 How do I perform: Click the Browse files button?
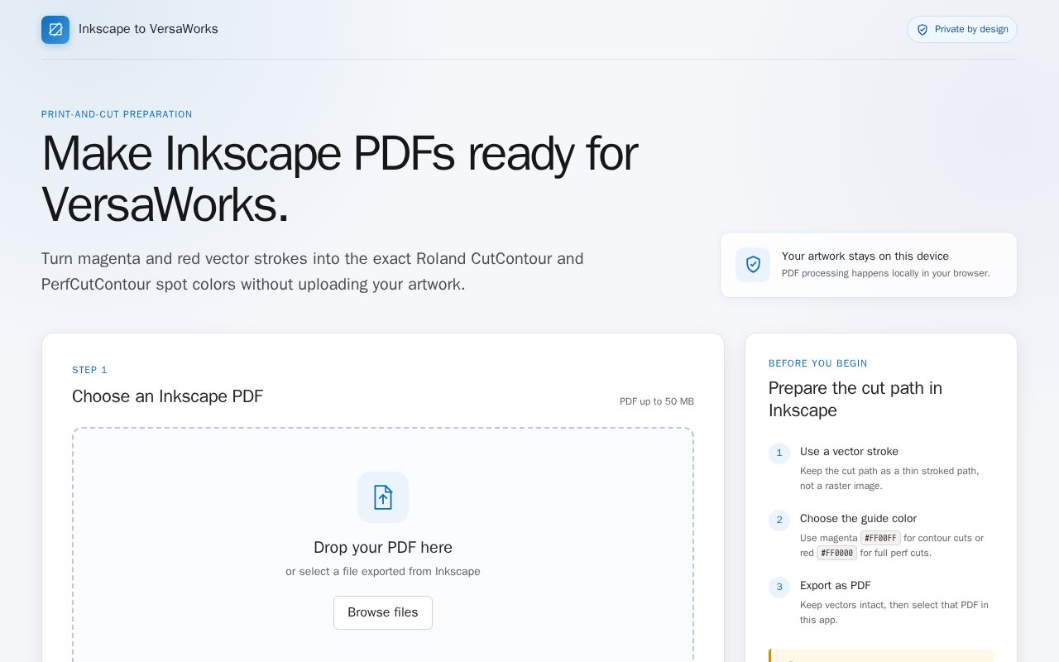pos(383,612)
